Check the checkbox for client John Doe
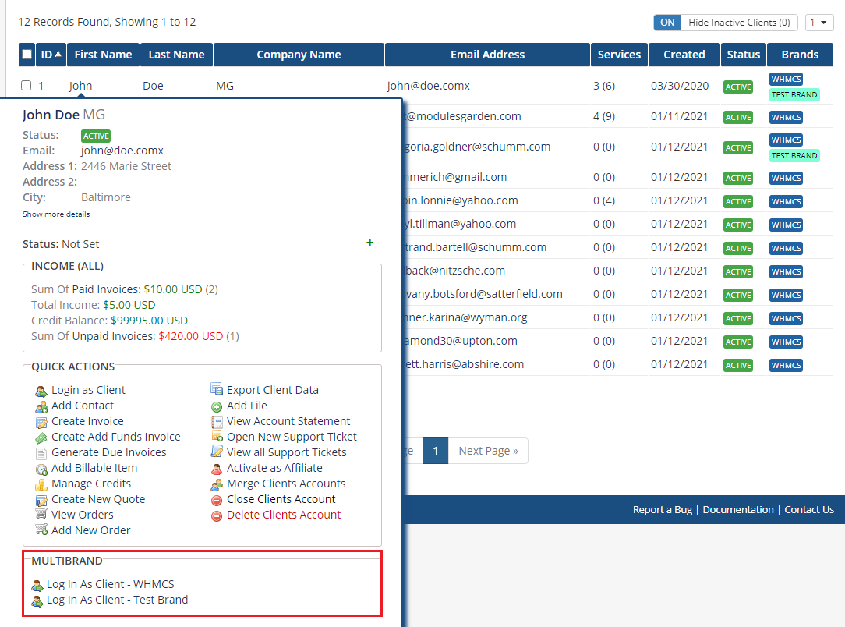 (x=26, y=85)
